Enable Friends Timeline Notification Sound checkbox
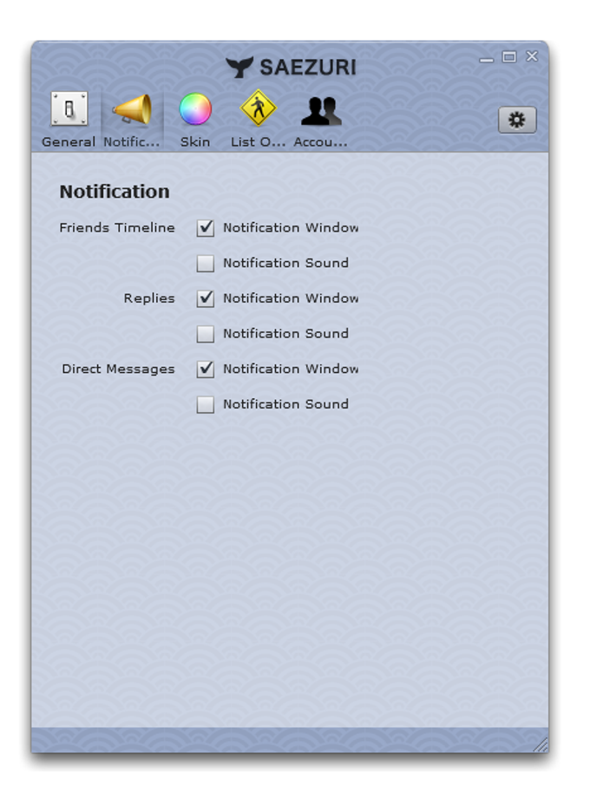The width and height of the screenshot is (590, 798). (205, 263)
